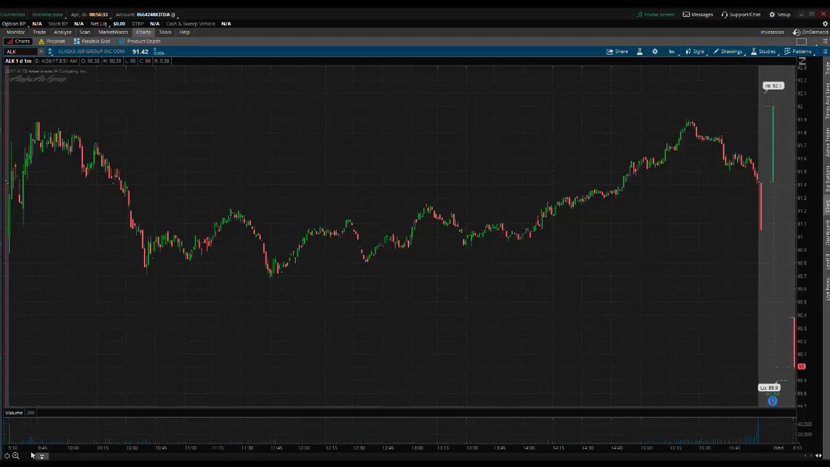The height and width of the screenshot is (467, 830).
Task: Open the Studies menu
Action: pyautogui.click(x=763, y=51)
